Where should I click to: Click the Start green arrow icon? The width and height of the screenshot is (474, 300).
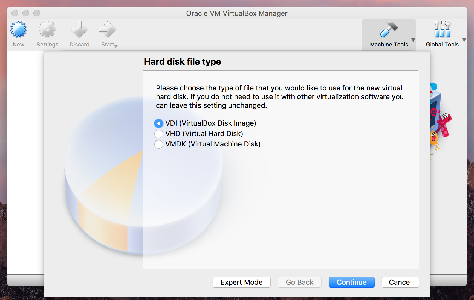tap(108, 29)
